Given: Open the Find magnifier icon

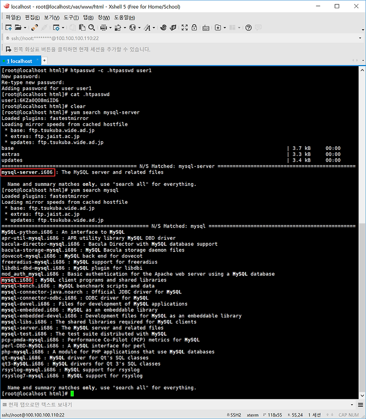Looking at the screenshot, I should coord(92,27).
